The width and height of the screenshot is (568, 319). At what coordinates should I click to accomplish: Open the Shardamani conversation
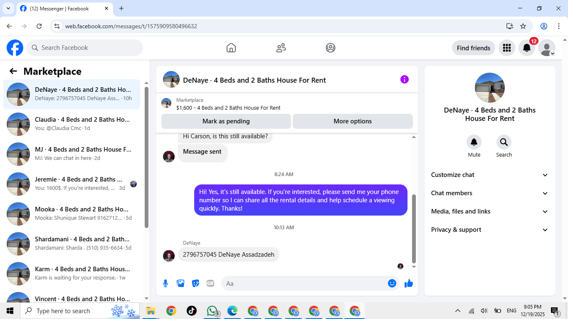72,244
